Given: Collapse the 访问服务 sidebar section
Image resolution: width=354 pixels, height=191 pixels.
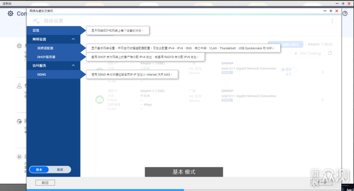Looking at the screenshot, I should coord(73,65).
